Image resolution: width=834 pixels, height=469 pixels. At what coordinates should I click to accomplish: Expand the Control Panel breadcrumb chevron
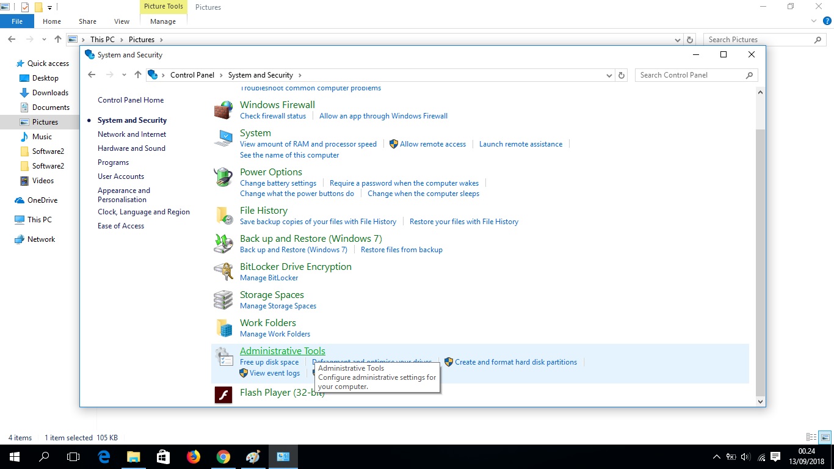pos(221,75)
